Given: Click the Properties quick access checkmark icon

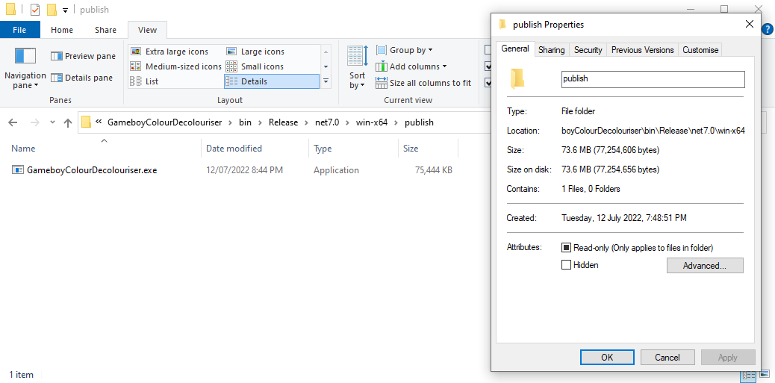Looking at the screenshot, I should tap(34, 10).
